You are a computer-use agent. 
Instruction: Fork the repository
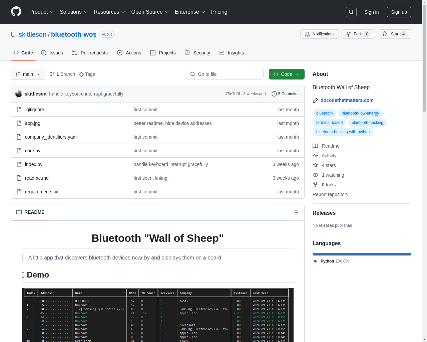click(x=358, y=34)
